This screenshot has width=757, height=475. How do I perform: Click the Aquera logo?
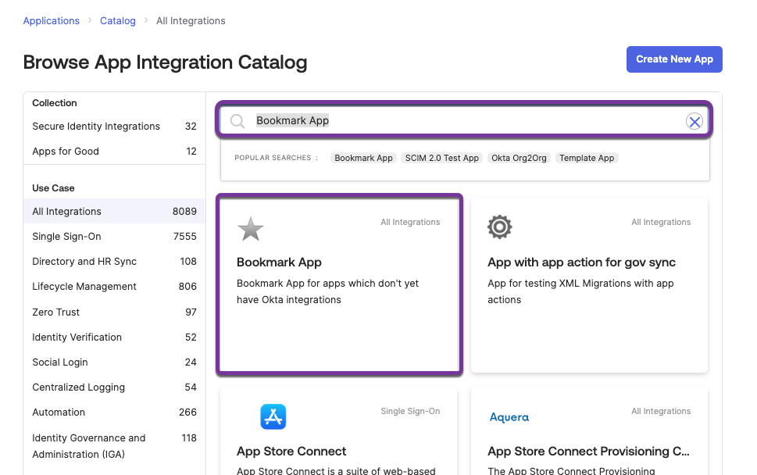[509, 417]
